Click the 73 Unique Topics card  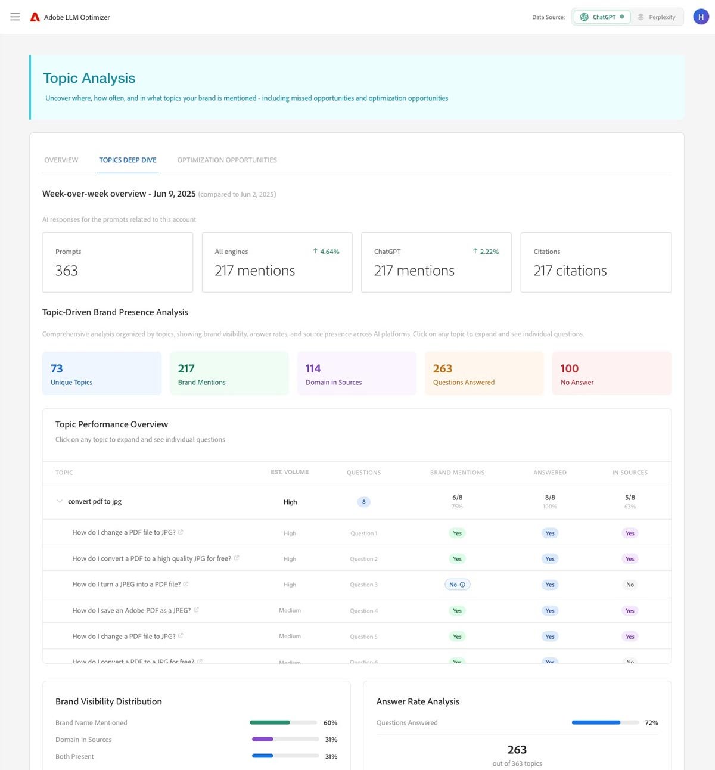[x=102, y=374]
